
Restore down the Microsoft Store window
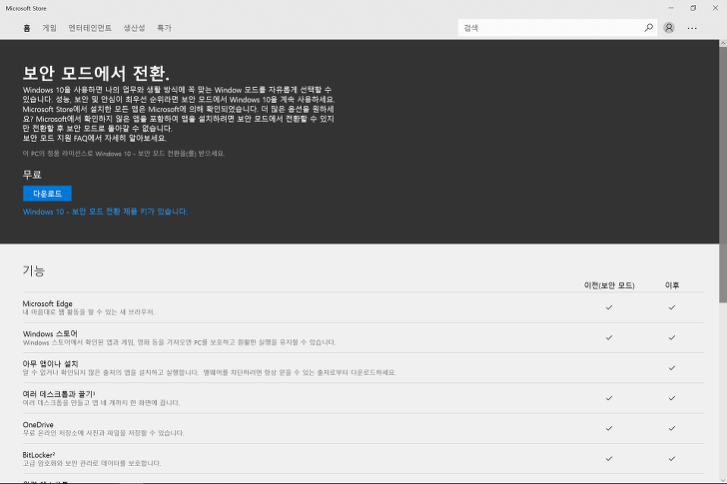pyautogui.click(x=693, y=8)
